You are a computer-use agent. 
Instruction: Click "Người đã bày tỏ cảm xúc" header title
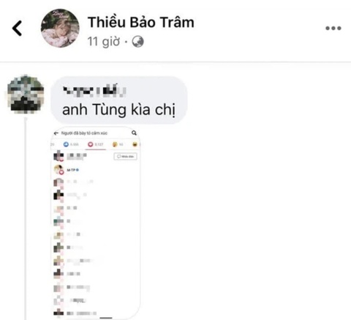(84, 133)
